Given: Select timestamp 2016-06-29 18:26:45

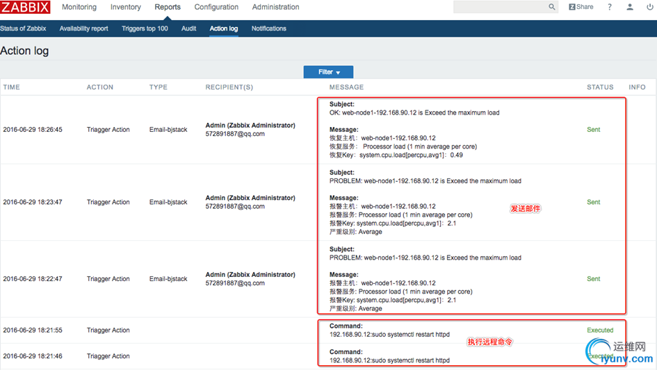Looking at the screenshot, I should coord(33,130).
